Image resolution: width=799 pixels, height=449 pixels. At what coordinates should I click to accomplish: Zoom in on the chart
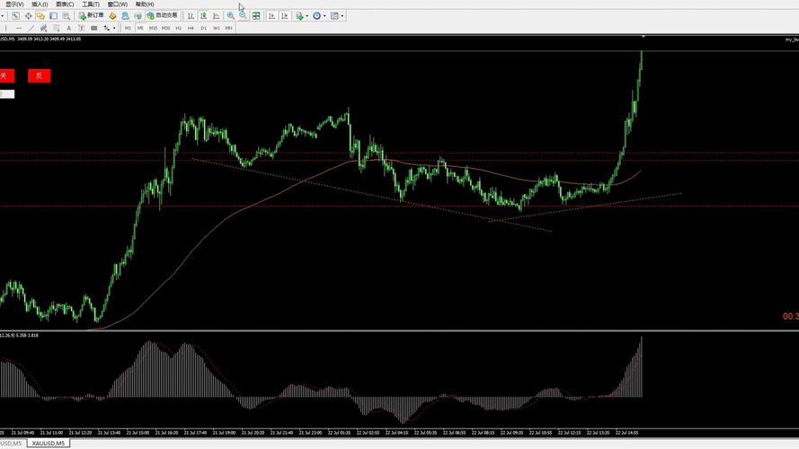pyautogui.click(x=231, y=15)
